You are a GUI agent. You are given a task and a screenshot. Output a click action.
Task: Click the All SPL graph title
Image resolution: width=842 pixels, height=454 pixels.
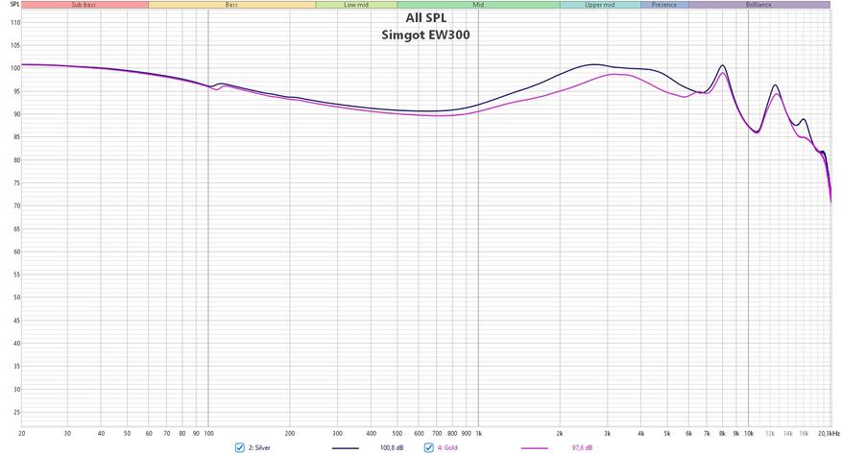pos(426,17)
